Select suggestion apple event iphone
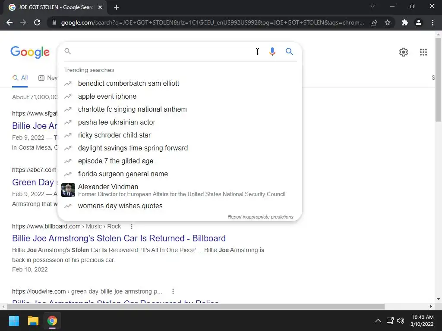This screenshot has width=442, height=331. (x=180, y=96)
